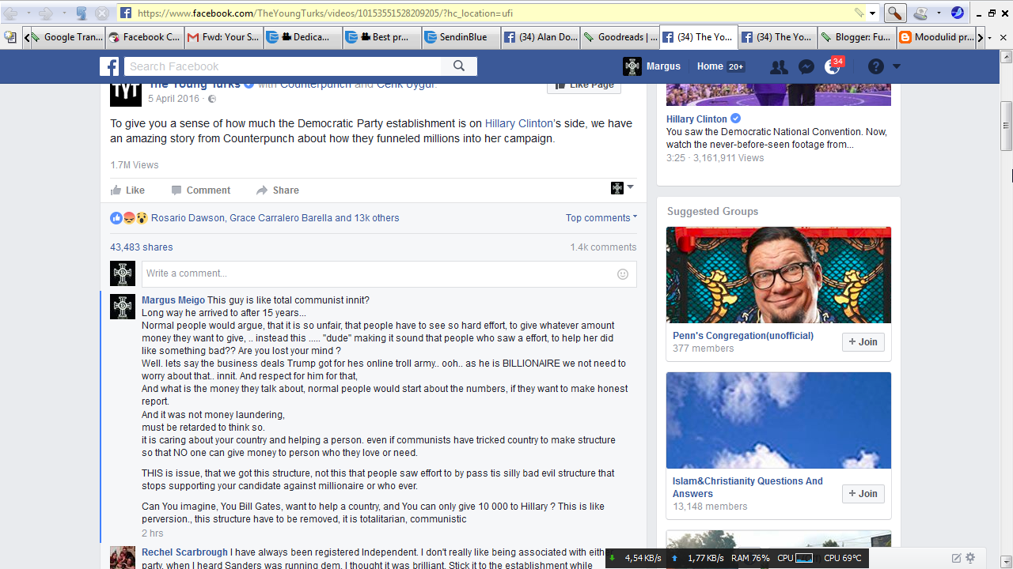This screenshot has height=569, width=1013.
Task: Open Friend Requests icon in Facebook header
Action: [779, 66]
